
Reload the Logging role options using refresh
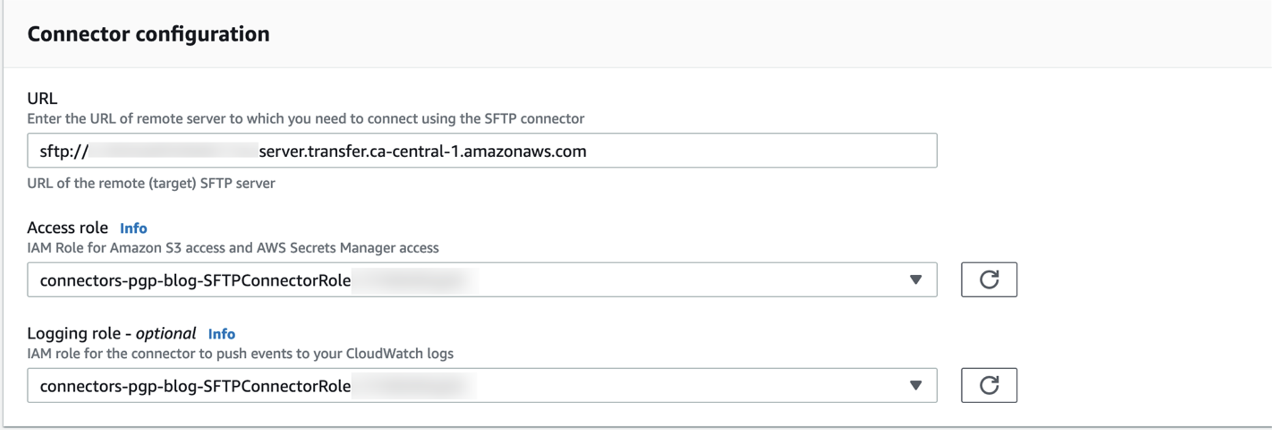click(x=990, y=385)
